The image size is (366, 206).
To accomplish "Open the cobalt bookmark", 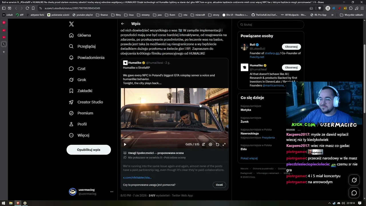I will [x=8, y=15].
